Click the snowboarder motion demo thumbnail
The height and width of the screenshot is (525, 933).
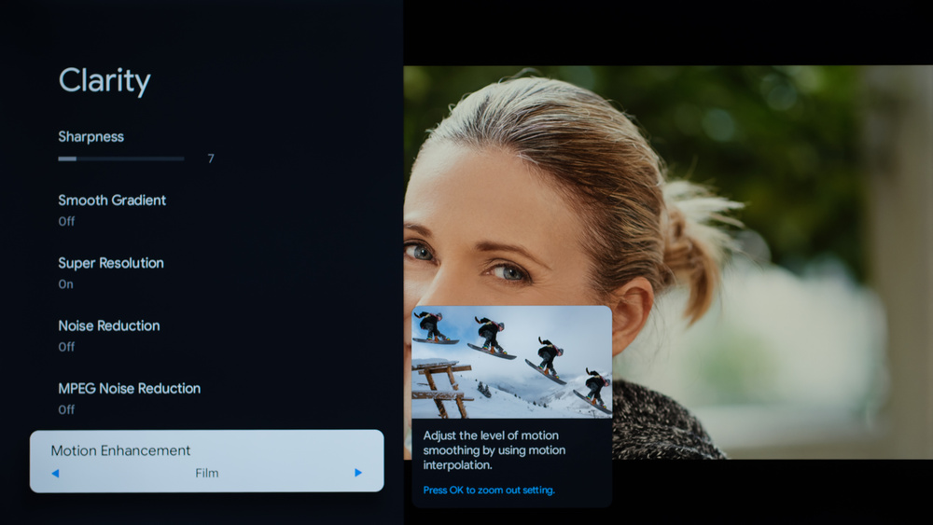tap(511, 362)
